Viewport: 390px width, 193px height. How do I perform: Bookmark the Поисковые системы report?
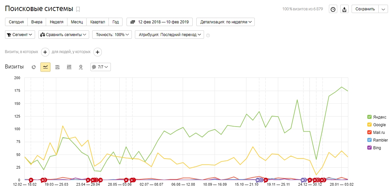78,9
